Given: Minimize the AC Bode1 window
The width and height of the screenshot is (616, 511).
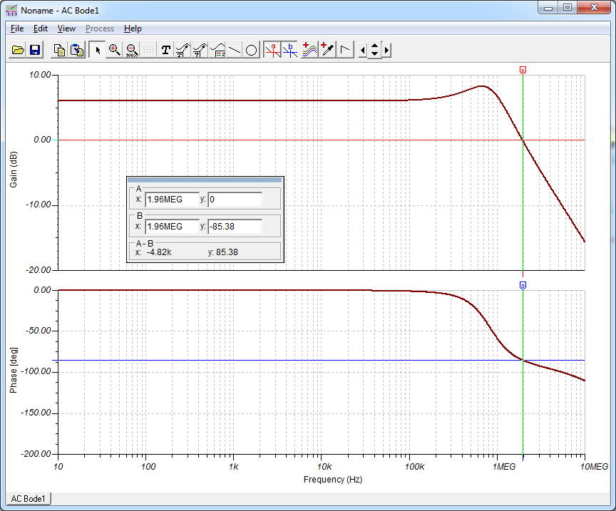Looking at the screenshot, I should [x=548, y=7].
